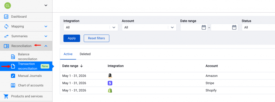Click the end date input field
Screen dimensions: 275x102
coord(225,28)
